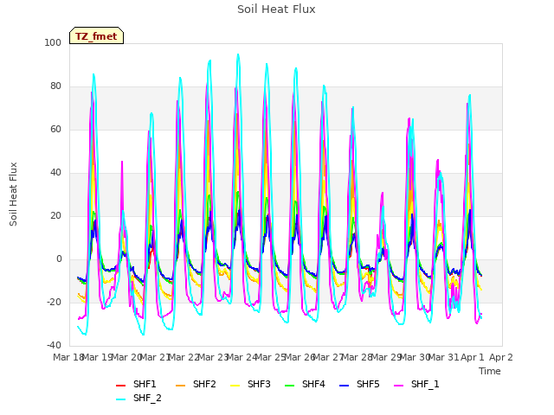The width and height of the screenshot is (554, 415).
Task: Select the SHF1 legend entry
Action: point(136,384)
